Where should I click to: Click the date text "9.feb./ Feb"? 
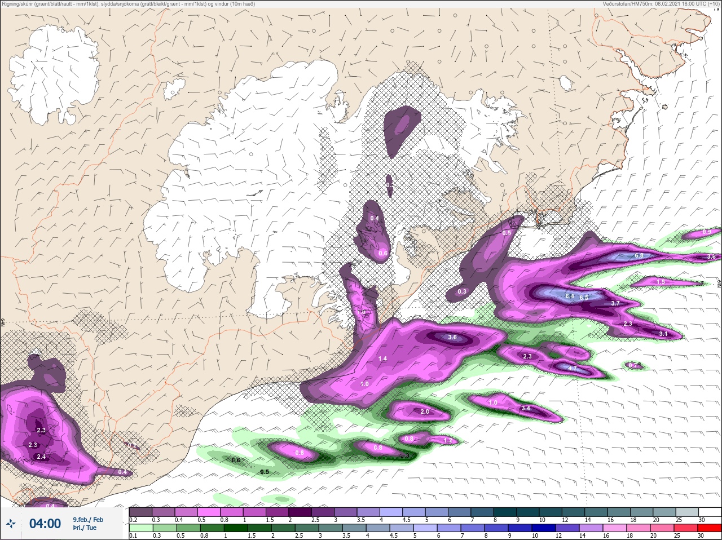point(88,520)
